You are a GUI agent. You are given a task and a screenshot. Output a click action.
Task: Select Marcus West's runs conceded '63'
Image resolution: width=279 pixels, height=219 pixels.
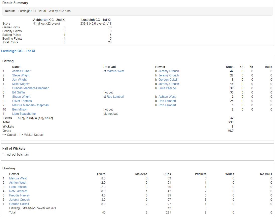tap(169, 178)
